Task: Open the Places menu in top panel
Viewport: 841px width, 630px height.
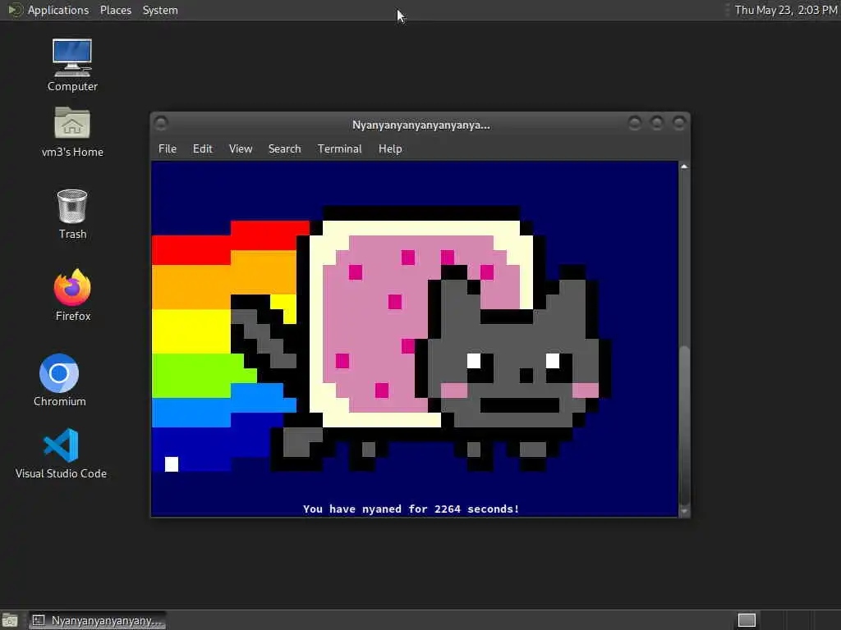Action: 115,10
